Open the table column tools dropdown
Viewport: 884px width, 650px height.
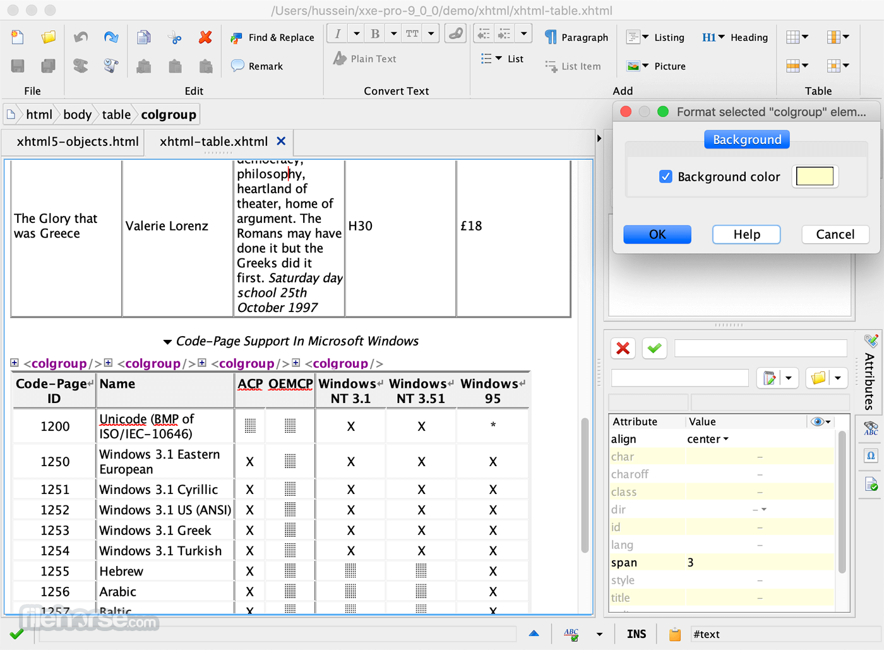point(838,37)
